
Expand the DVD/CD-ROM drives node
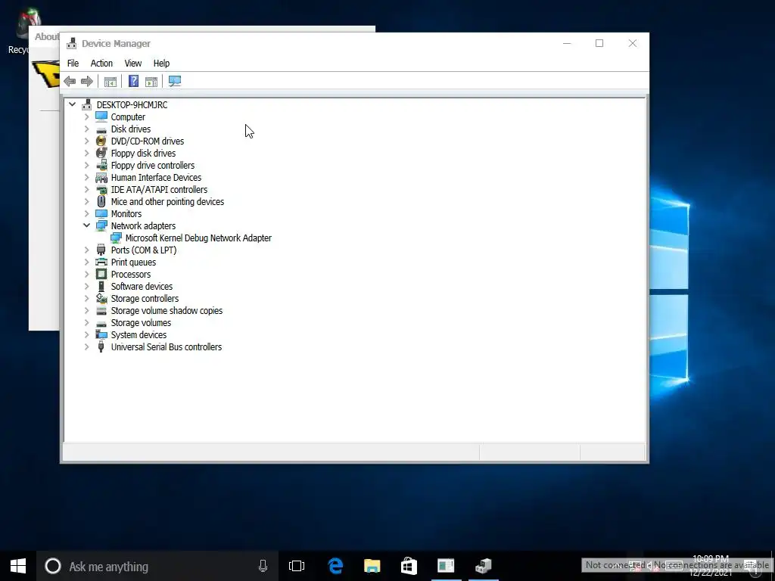[86, 141]
